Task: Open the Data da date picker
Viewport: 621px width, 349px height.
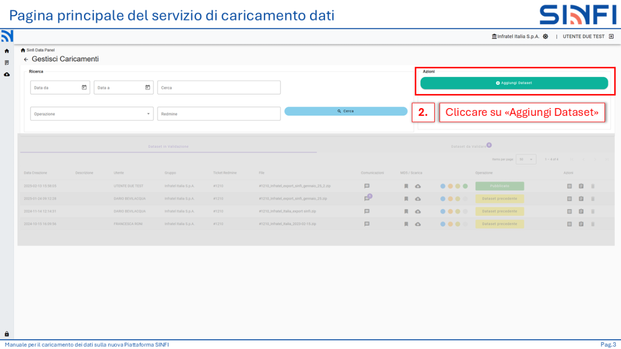Action: coord(60,87)
